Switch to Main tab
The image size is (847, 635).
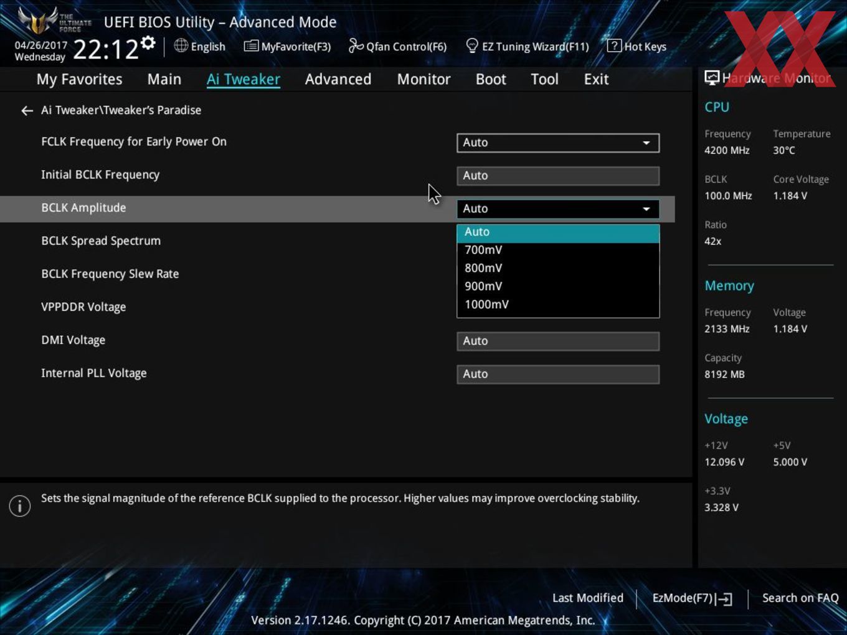164,80
